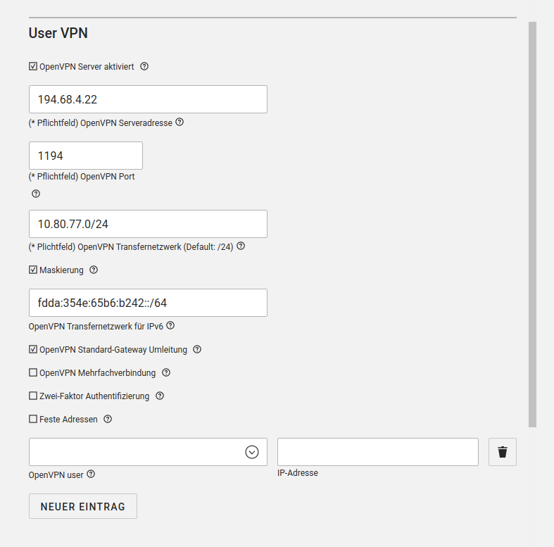Click the trash icon to delete entry
Image resolution: width=554 pixels, height=547 pixels.
[502, 452]
